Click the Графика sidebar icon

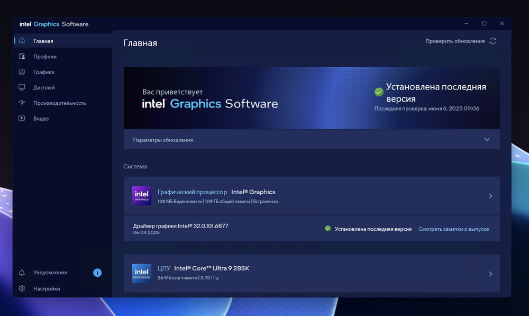pyautogui.click(x=22, y=72)
